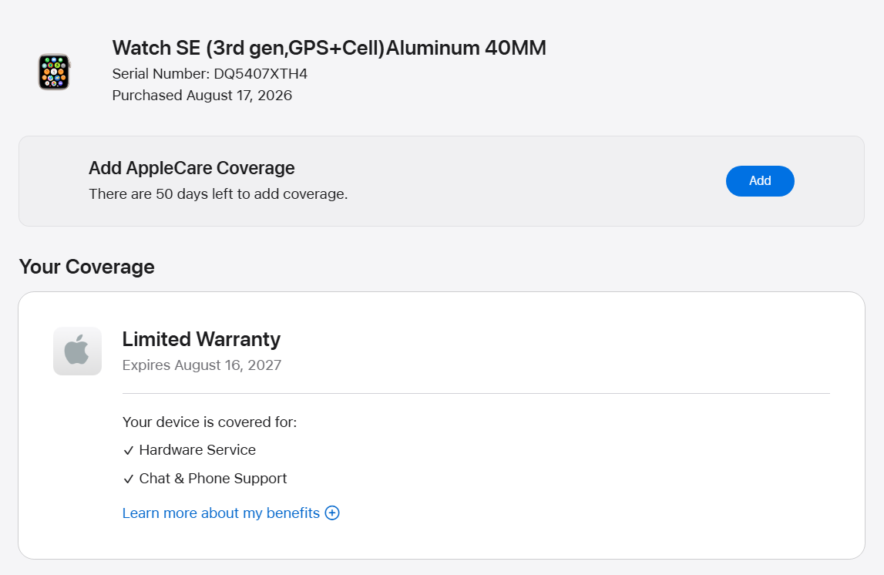
Task: Click the Chat & Phone Support checkmark icon
Action: coord(129,479)
